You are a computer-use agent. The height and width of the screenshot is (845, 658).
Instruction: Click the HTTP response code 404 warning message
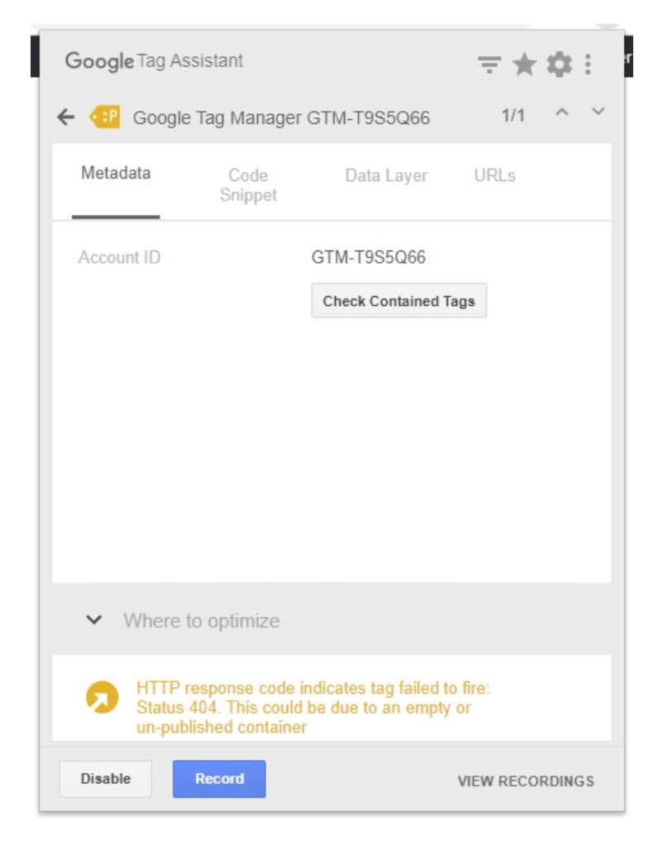click(313, 708)
